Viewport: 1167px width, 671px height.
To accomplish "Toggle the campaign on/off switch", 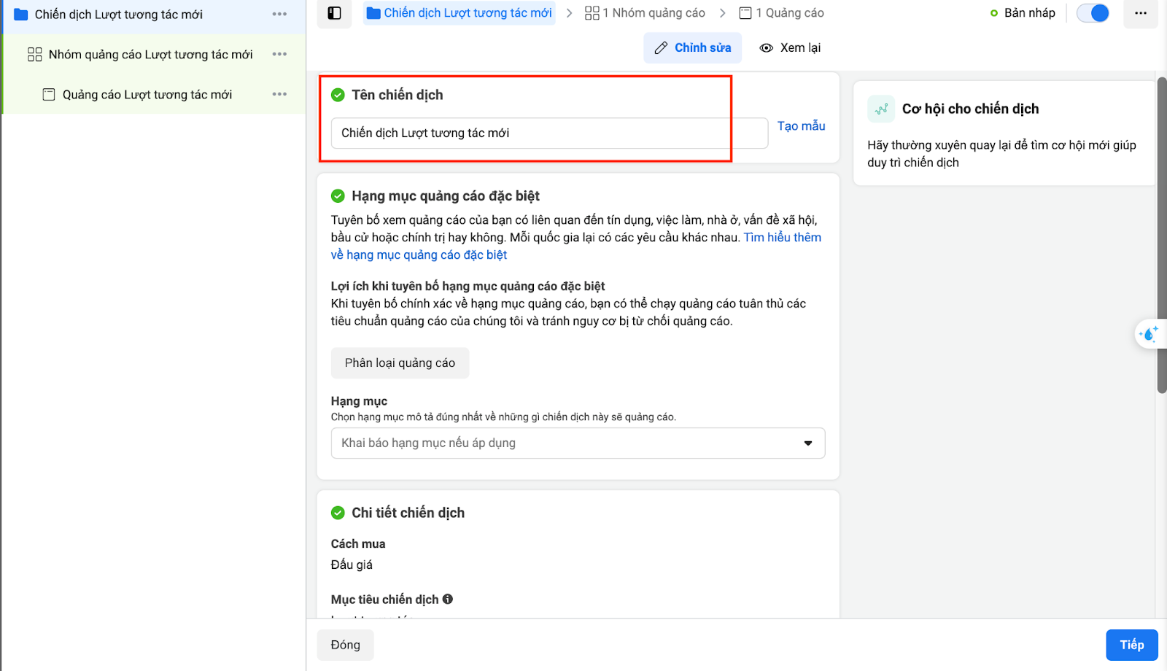I will click(1093, 13).
